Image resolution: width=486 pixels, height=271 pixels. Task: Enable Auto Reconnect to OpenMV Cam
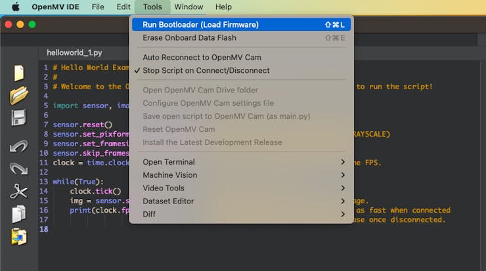(241, 57)
